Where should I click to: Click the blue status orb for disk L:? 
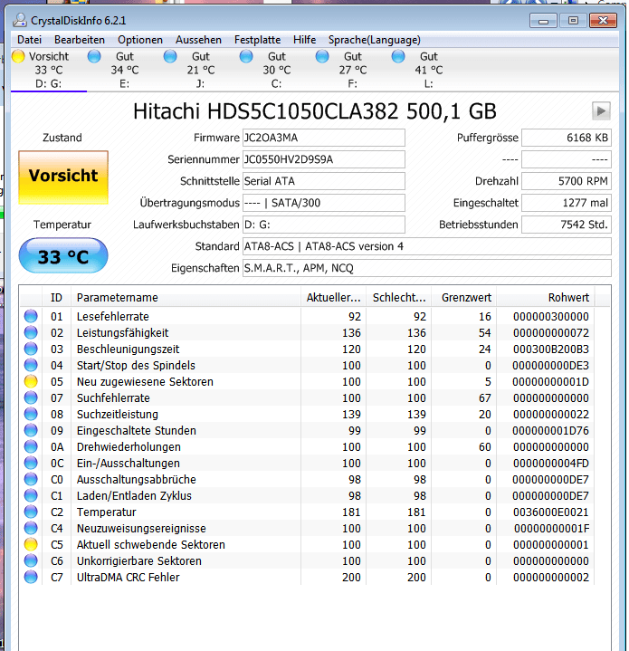pyautogui.click(x=398, y=56)
